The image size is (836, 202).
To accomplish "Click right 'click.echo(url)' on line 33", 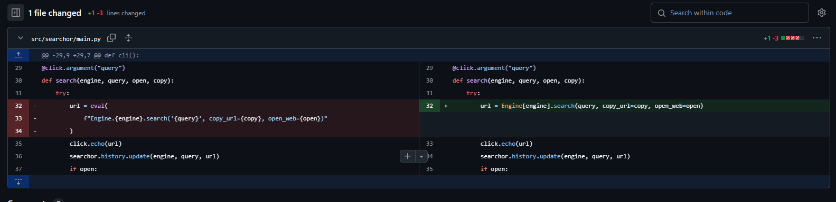I will [x=506, y=144].
